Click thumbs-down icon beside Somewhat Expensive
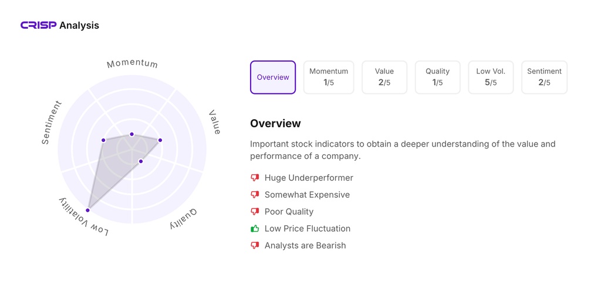 click(255, 195)
